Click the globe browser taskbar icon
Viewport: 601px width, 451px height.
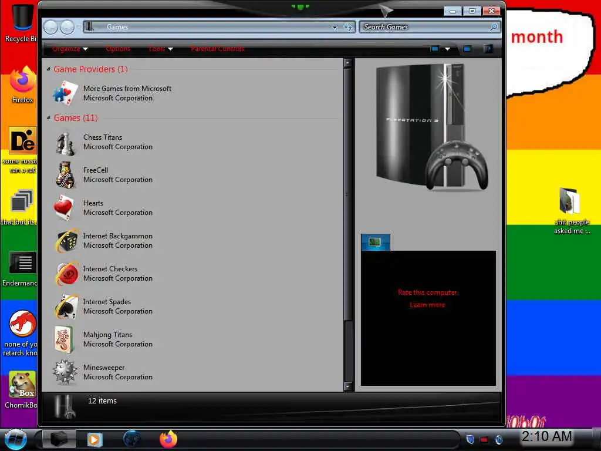point(132,439)
